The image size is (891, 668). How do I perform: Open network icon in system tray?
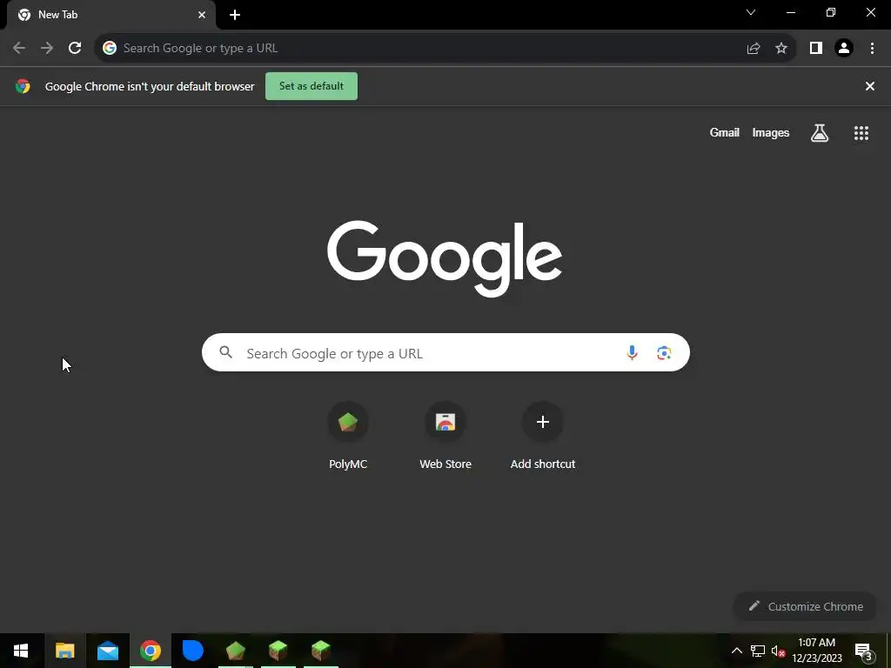(x=758, y=651)
